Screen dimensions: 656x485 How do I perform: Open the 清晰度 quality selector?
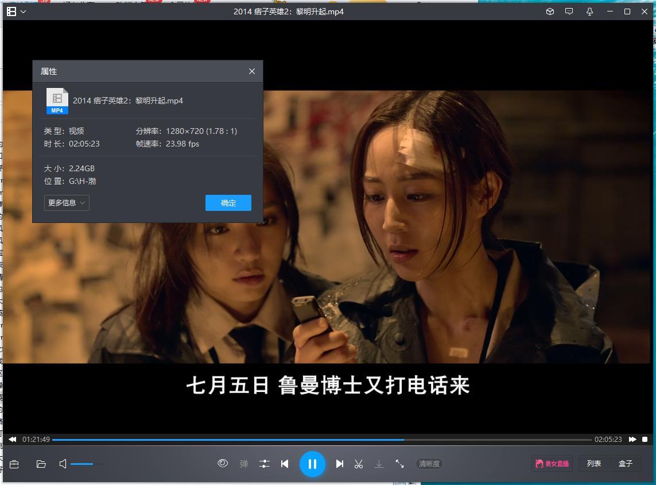tap(429, 464)
